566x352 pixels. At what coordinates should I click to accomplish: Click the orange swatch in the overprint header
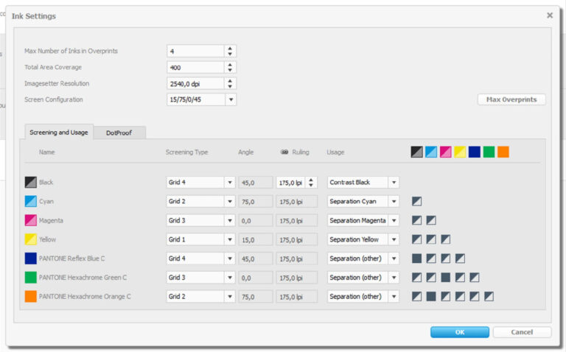(x=503, y=152)
